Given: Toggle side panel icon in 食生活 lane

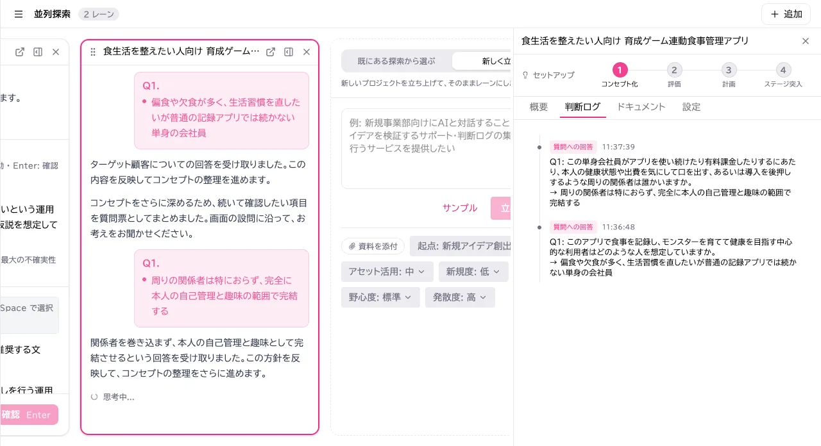Looking at the screenshot, I should click(289, 52).
